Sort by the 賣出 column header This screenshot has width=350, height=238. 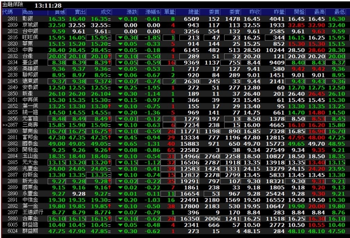80,12
